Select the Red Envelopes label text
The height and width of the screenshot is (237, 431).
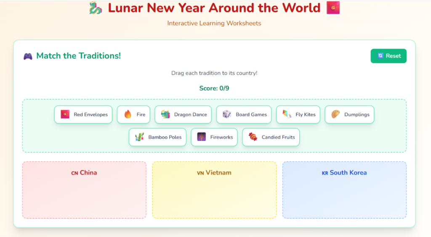tap(91, 115)
